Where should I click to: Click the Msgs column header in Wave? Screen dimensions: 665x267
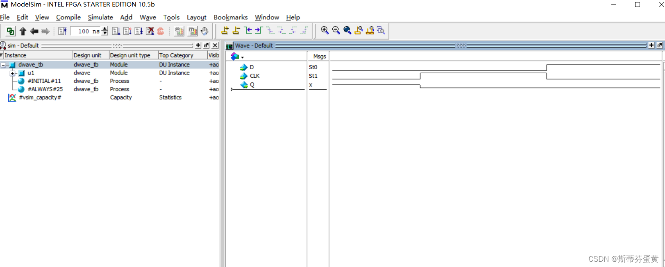[320, 57]
